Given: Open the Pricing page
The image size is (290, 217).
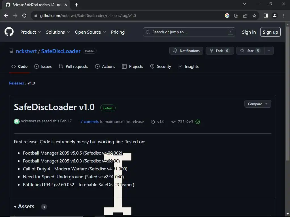Looking at the screenshot, I should (x=118, y=32).
